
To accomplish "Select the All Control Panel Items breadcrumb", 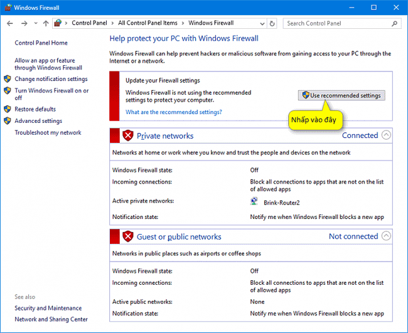I will (148, 23).
